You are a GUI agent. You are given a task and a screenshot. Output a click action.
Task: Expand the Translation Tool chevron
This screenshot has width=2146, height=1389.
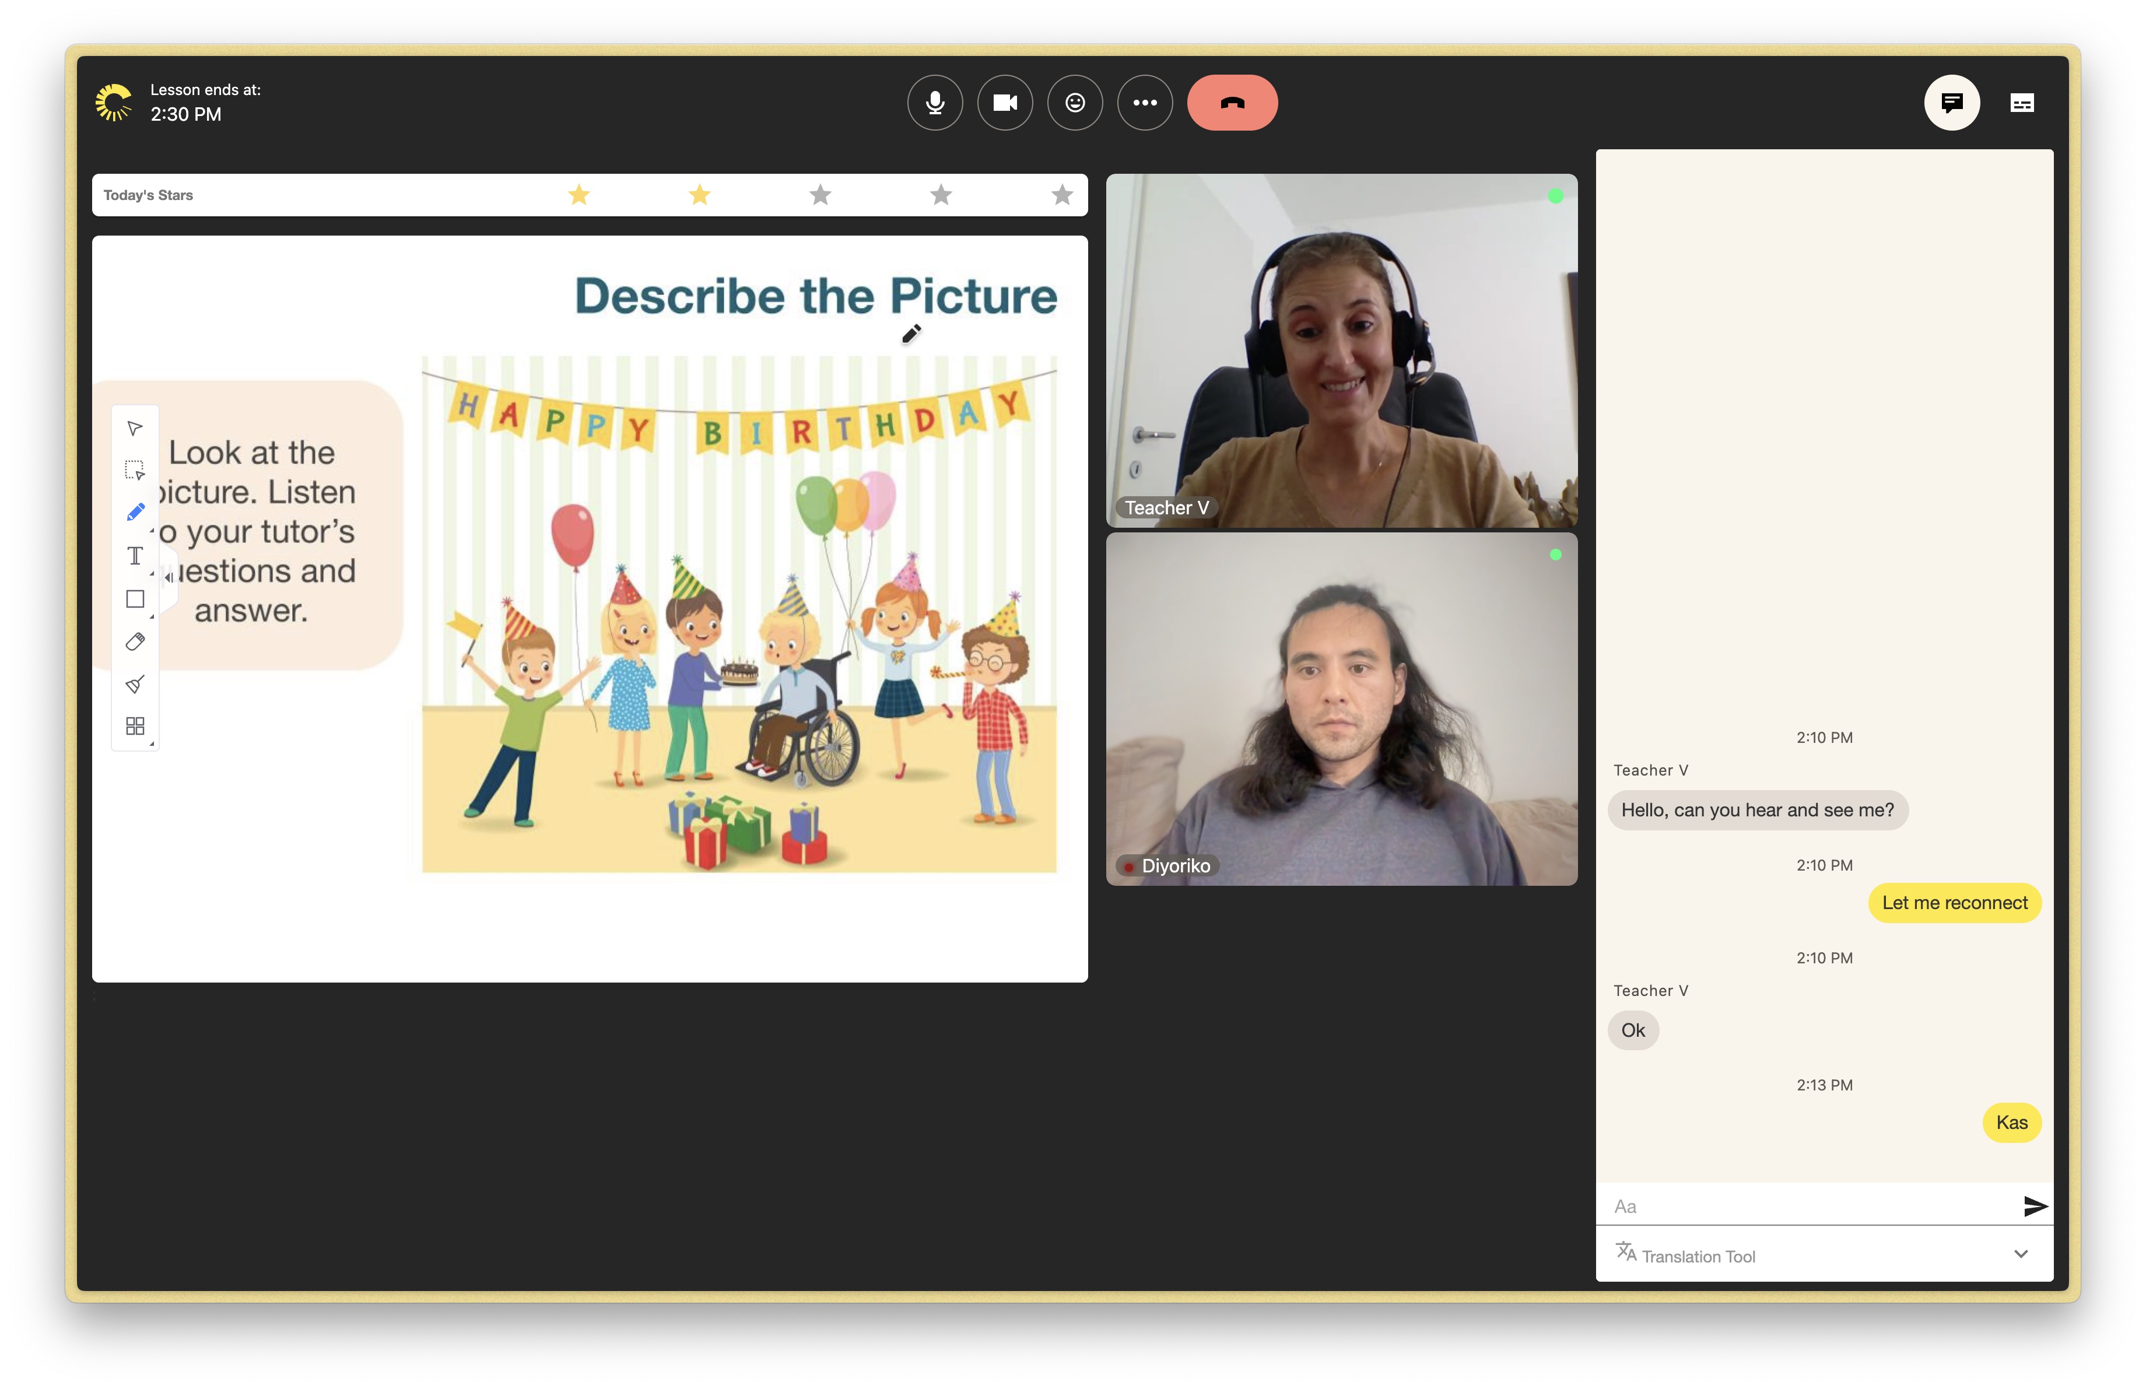(x=2021, y=1254)
